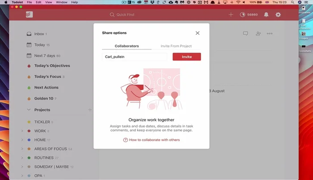Collapse the Projects section chevron
Image resolution: width=313 pixels, height=180 pixels.
coord(29,110)
